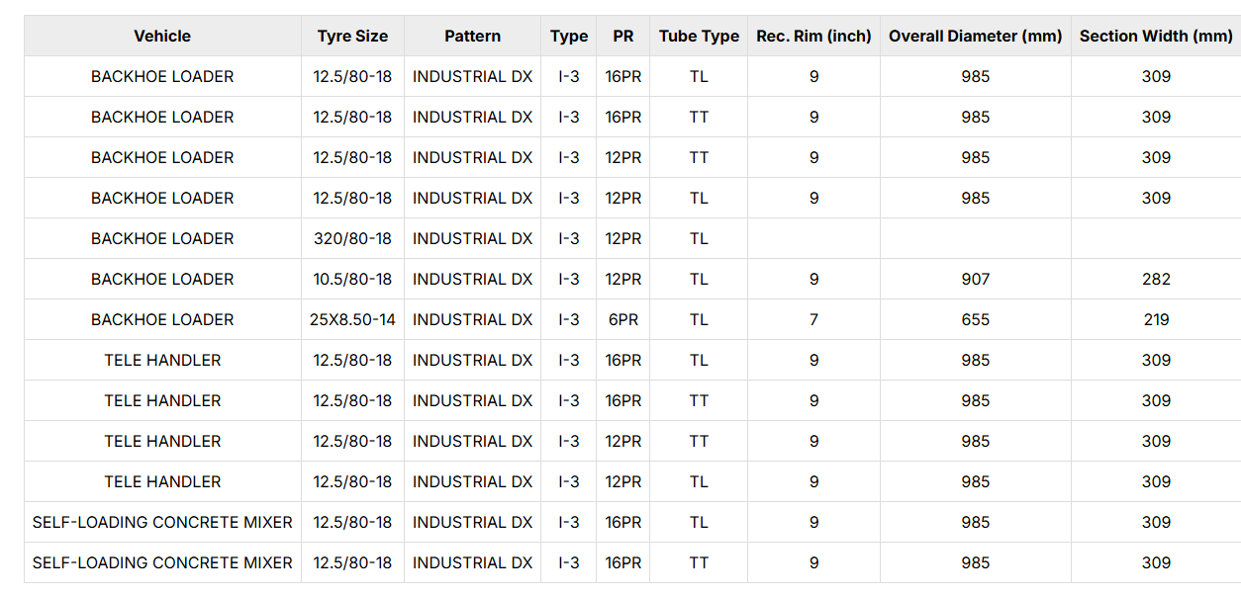Select the 282 section width value
Viewport: 1241px width, 597px height.
(1156, 279)
